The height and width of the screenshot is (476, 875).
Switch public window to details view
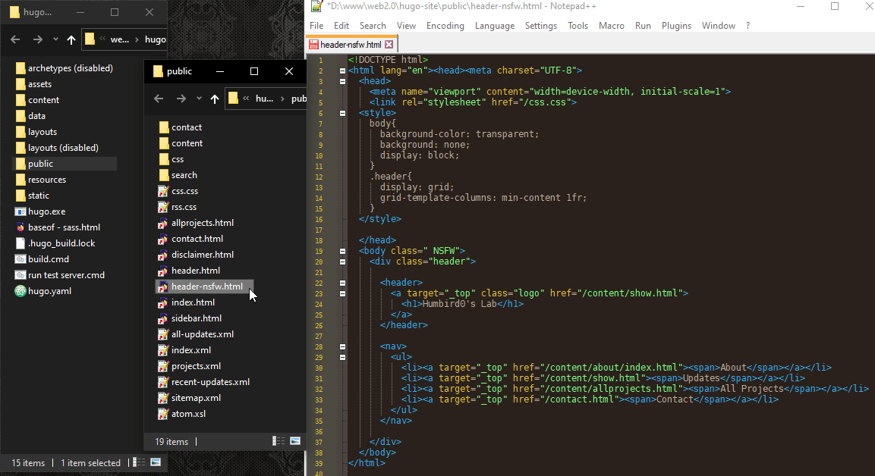[x=279, y=441]
